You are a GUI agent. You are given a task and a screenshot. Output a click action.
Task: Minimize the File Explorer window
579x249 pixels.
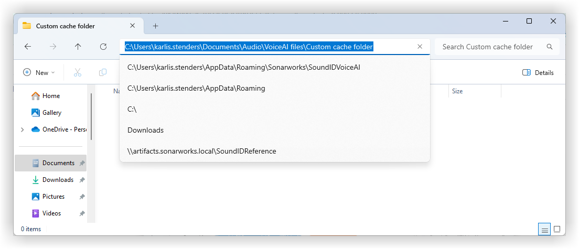click(x=505, y=21)
